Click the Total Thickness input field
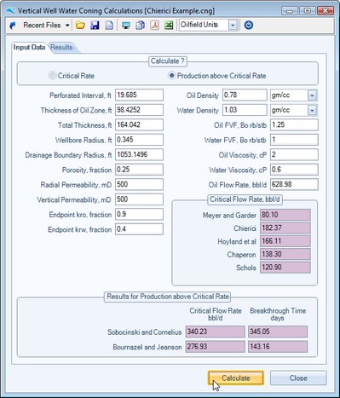This screenshot has width=340, height=398. [x=139, y=124]
